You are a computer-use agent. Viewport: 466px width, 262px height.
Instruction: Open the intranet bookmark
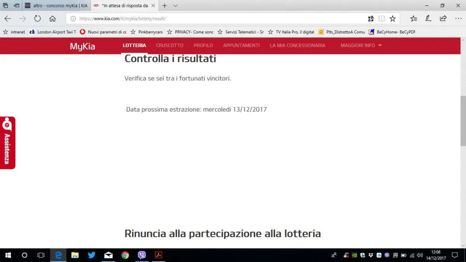pos(14,32)
